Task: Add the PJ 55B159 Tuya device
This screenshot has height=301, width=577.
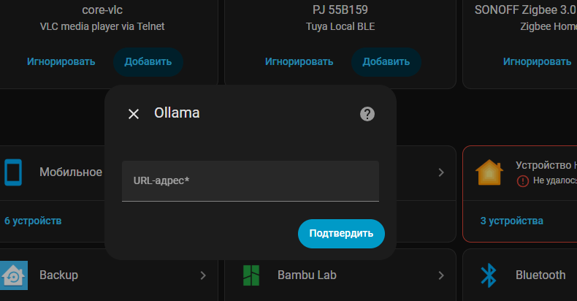Action: (x=386, y=62)
